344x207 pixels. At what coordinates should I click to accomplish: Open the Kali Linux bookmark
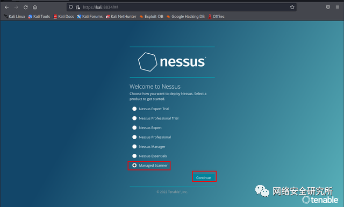coord(15,17)
